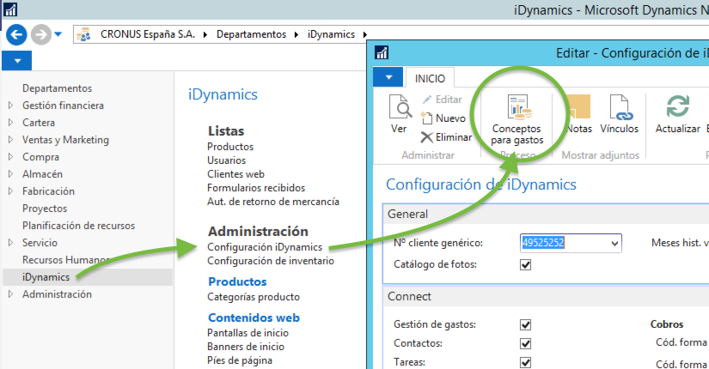Open the blue dropdown menu in Editar window
Image resolution: width=709 pixels, height=369 pixels.
coord(388,77)
